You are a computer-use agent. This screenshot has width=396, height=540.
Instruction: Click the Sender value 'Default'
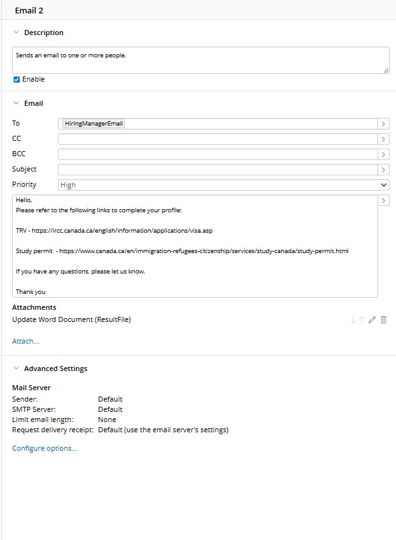pos(110,399)
